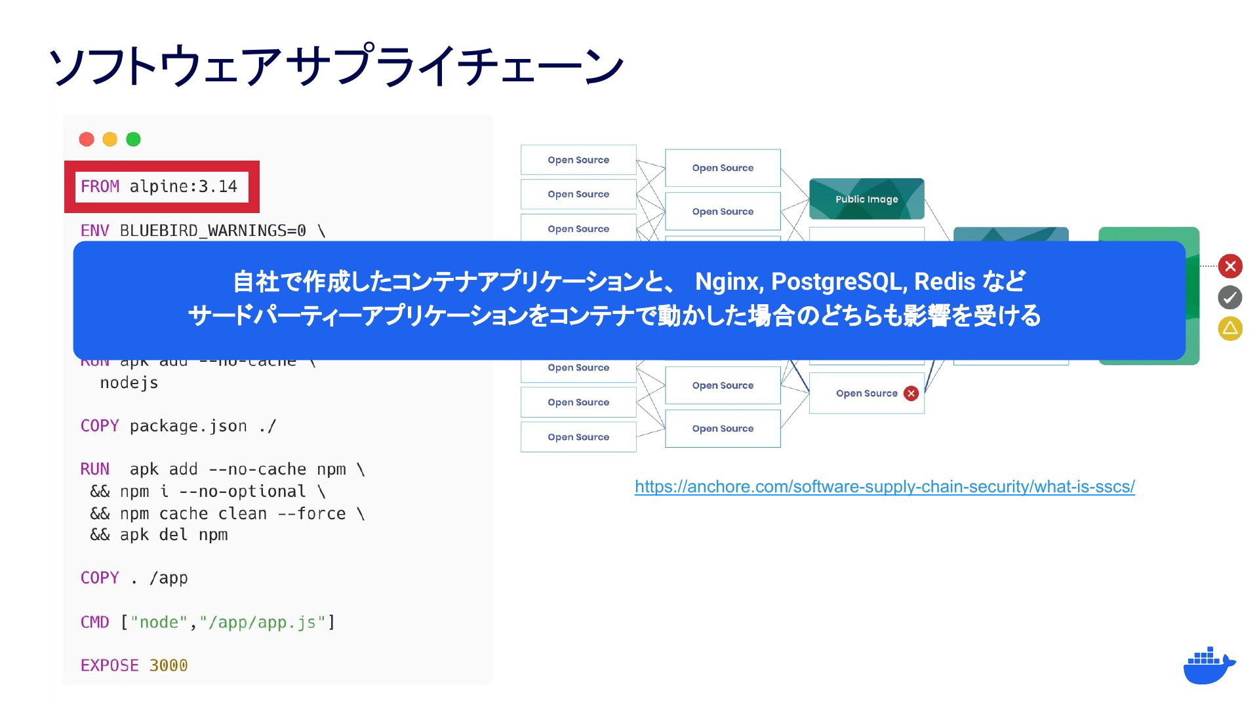Click the red close dot in code window
The width and height of the screenshot is (1259, 708).
tap(87, 139)
